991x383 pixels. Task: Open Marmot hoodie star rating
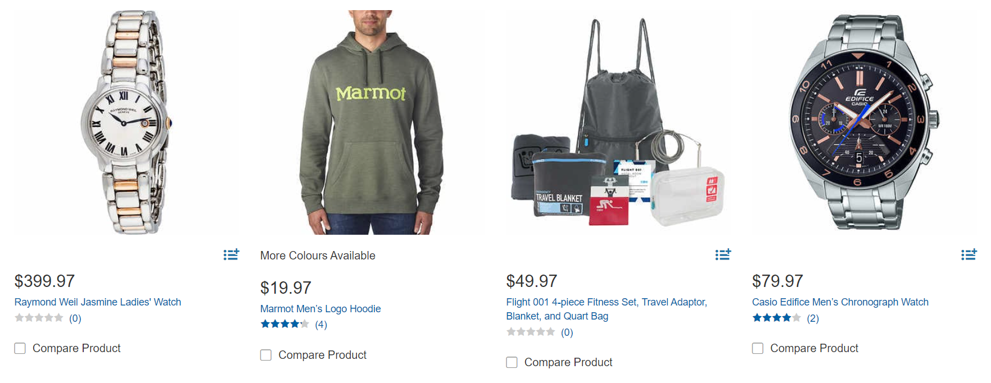[293, 324]
